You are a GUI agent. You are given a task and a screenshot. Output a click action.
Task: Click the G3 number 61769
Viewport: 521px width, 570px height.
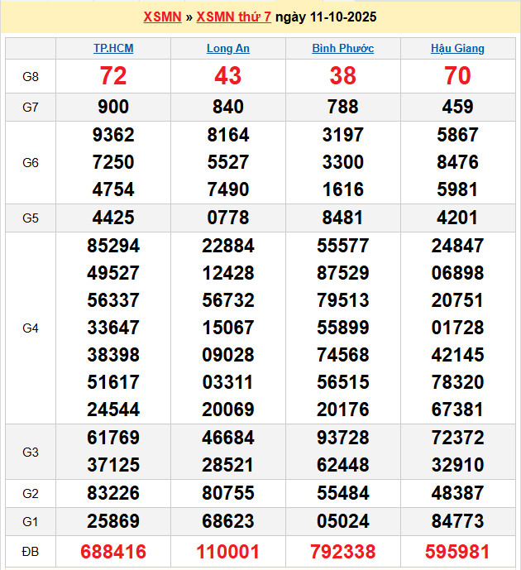[113, 438]
